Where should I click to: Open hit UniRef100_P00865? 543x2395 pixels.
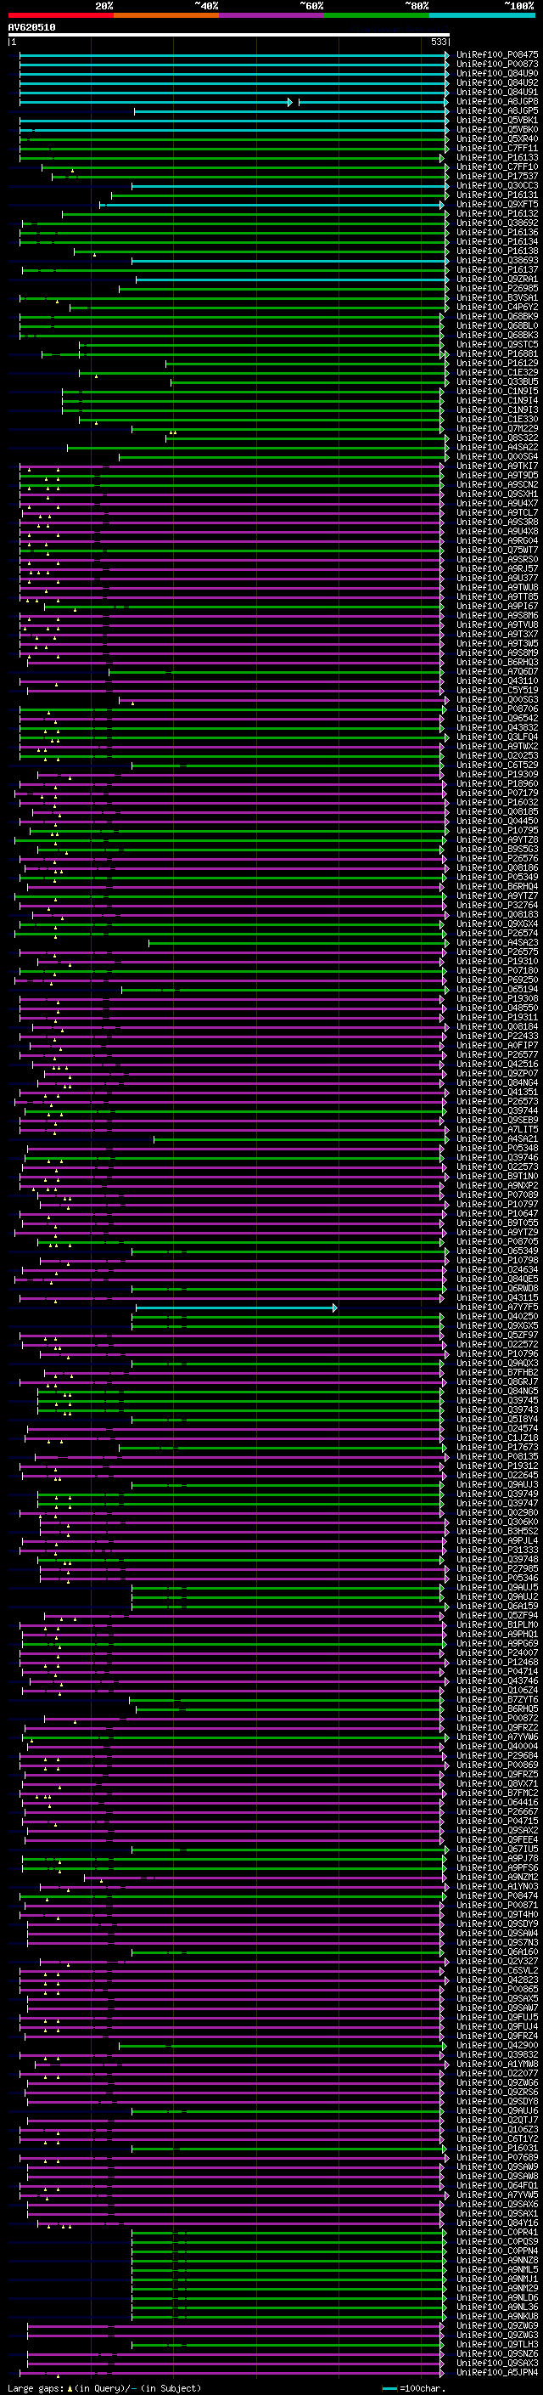[x=497, y=1989]
